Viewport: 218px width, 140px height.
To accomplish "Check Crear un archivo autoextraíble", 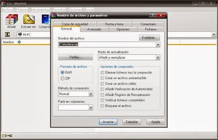I will coord(102,78).
